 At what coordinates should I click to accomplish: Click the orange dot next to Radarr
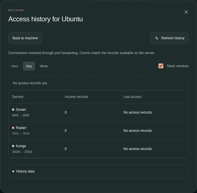click(x=13, y=128)
